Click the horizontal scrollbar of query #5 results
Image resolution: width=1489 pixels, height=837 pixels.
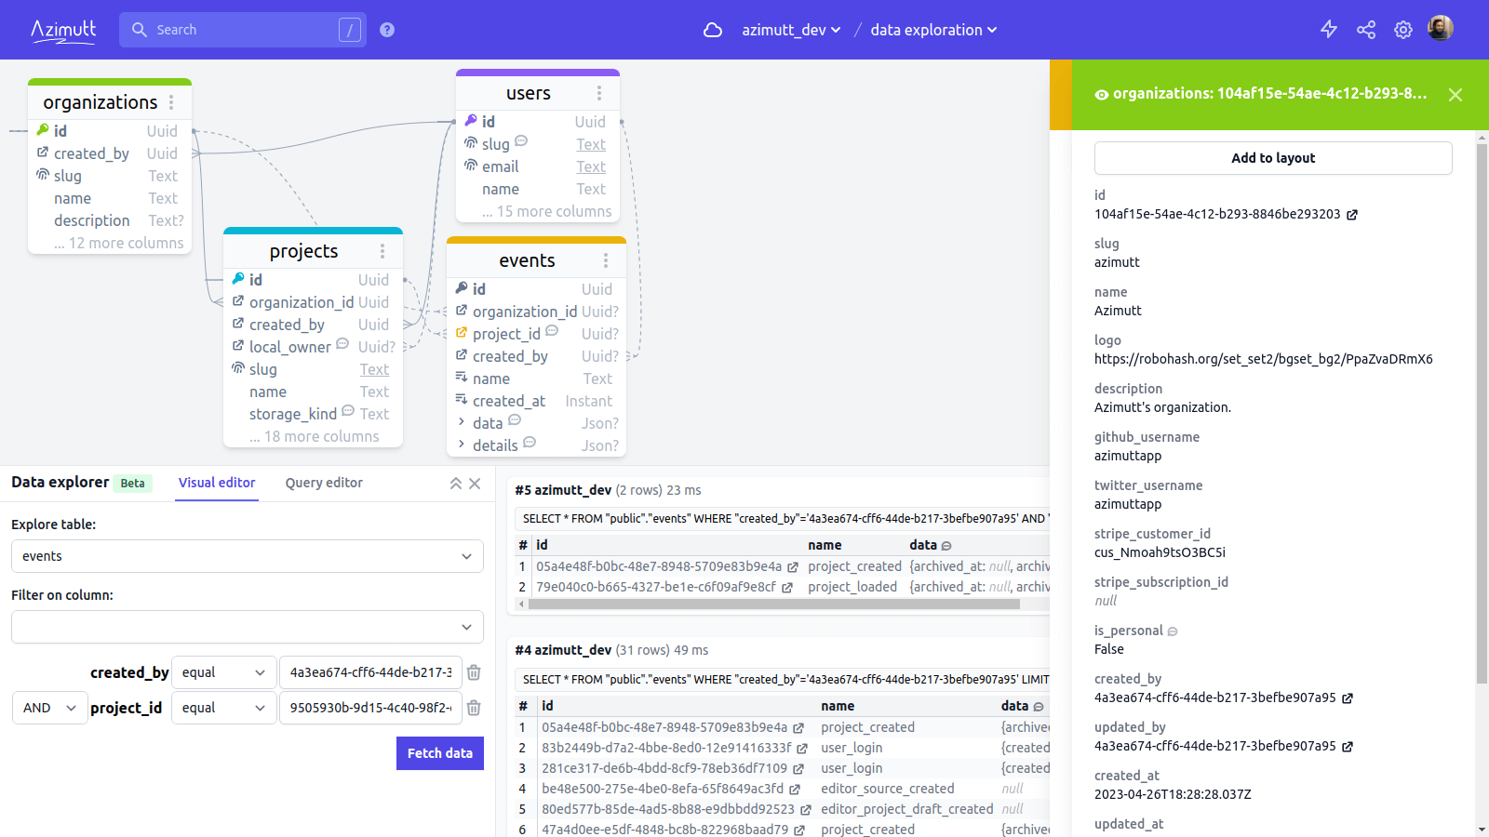tap(772, 604)
